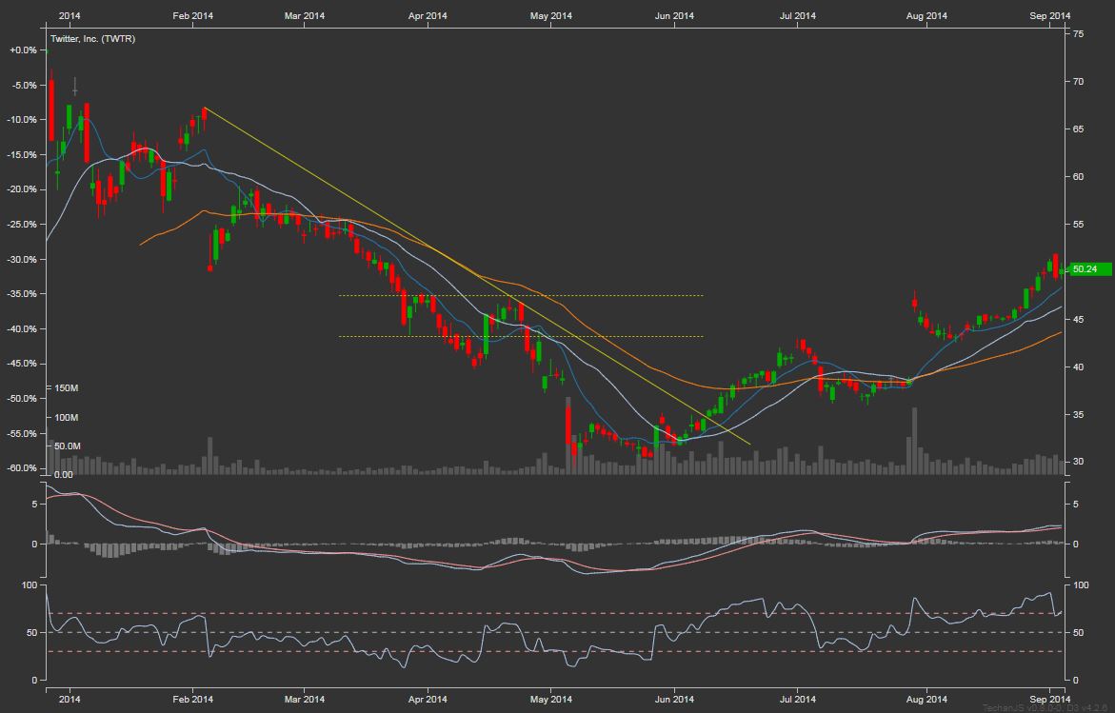Click the 75 label on the right price axis
The image size is (1115, 713).
click(1077, 33)
